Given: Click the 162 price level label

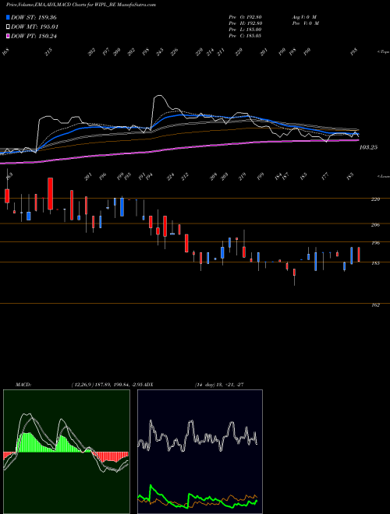Looking at the screenshot, I should (x=375, y=305).
